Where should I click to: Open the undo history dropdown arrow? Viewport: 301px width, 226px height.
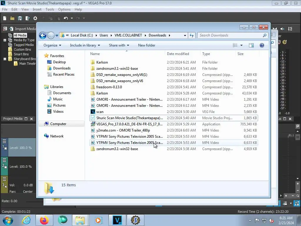coord(72,18)
